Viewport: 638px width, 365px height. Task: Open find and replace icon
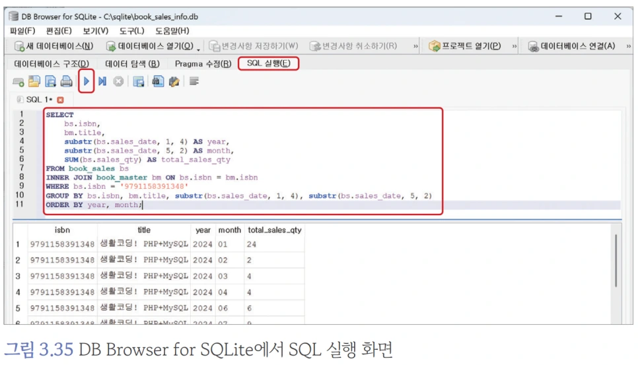(174, 82)
